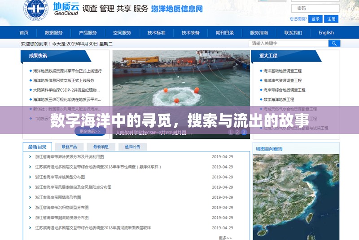Switch to the 最新目录 tab
Image resolution: width=359 pixels, height=240 pixels.
[37, 147]
